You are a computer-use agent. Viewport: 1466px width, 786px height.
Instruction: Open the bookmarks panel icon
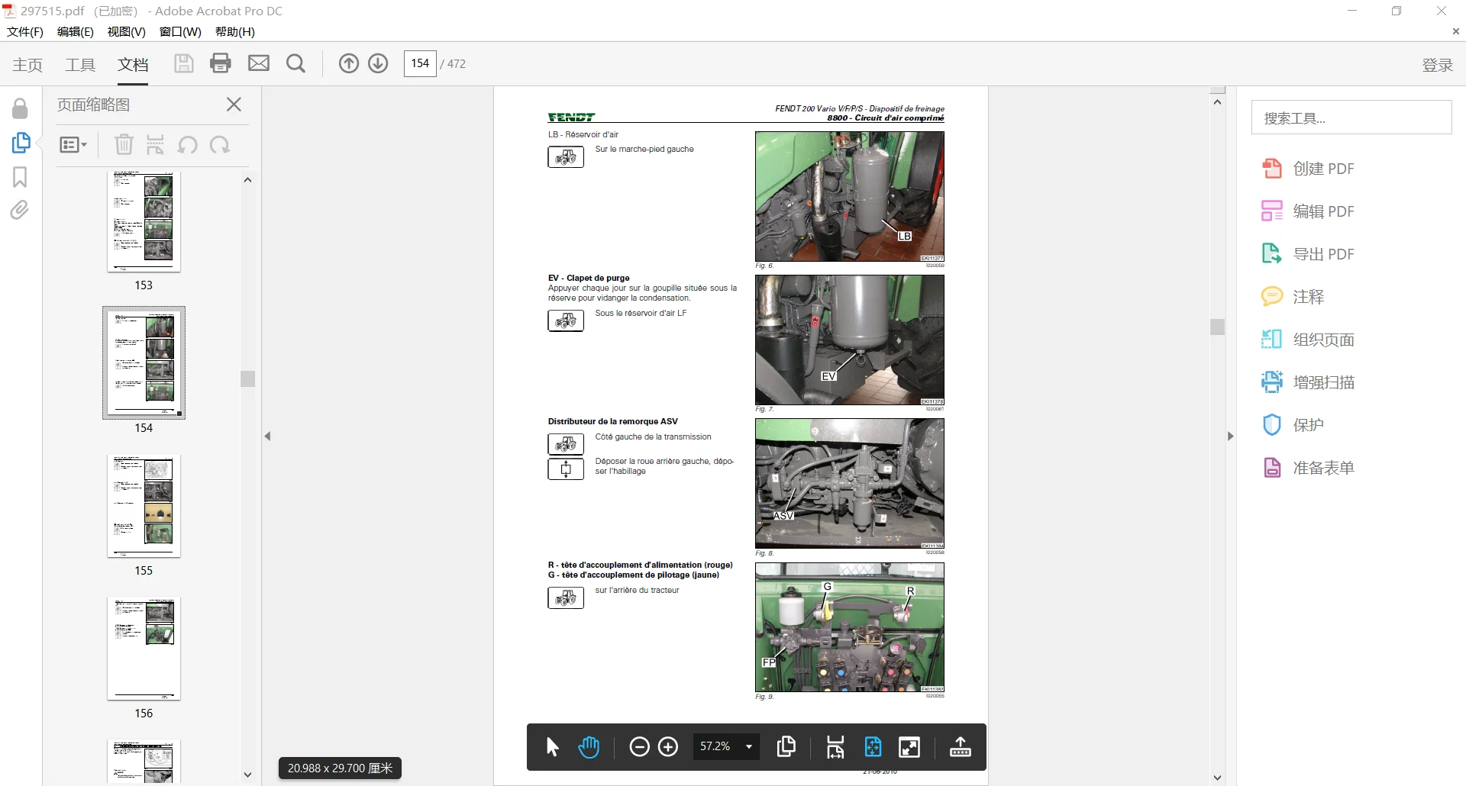coord(20,177)
